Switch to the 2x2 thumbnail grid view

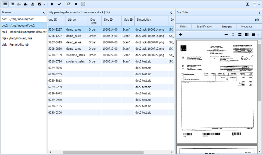pyautogui.click(x=240, y=35)
